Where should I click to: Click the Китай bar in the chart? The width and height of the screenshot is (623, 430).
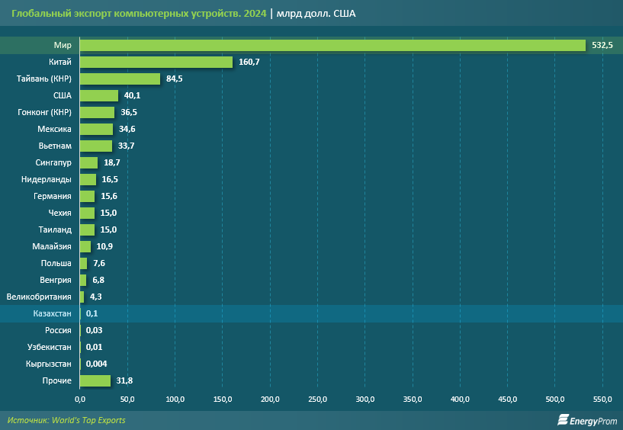click(156, 62)
